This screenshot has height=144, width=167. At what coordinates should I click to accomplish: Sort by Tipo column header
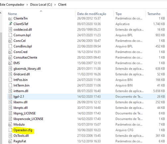119,14
